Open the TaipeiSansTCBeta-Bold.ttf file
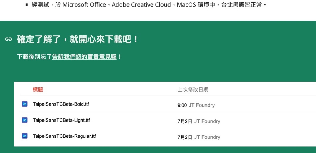 [61, 104]
